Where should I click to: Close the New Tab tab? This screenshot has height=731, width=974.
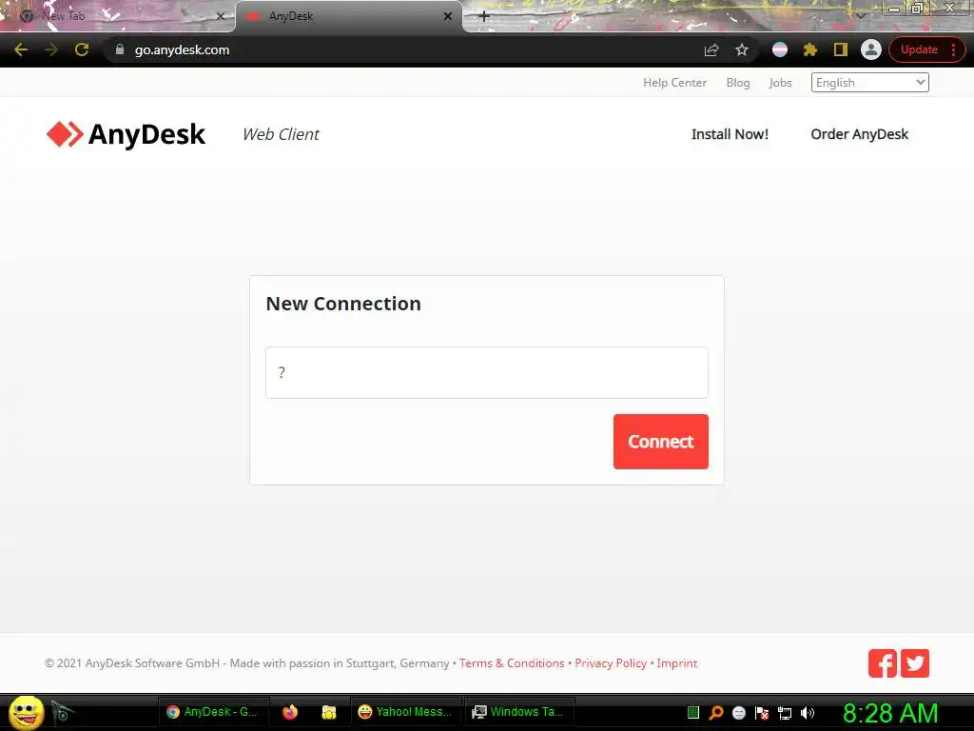(220, 16)
